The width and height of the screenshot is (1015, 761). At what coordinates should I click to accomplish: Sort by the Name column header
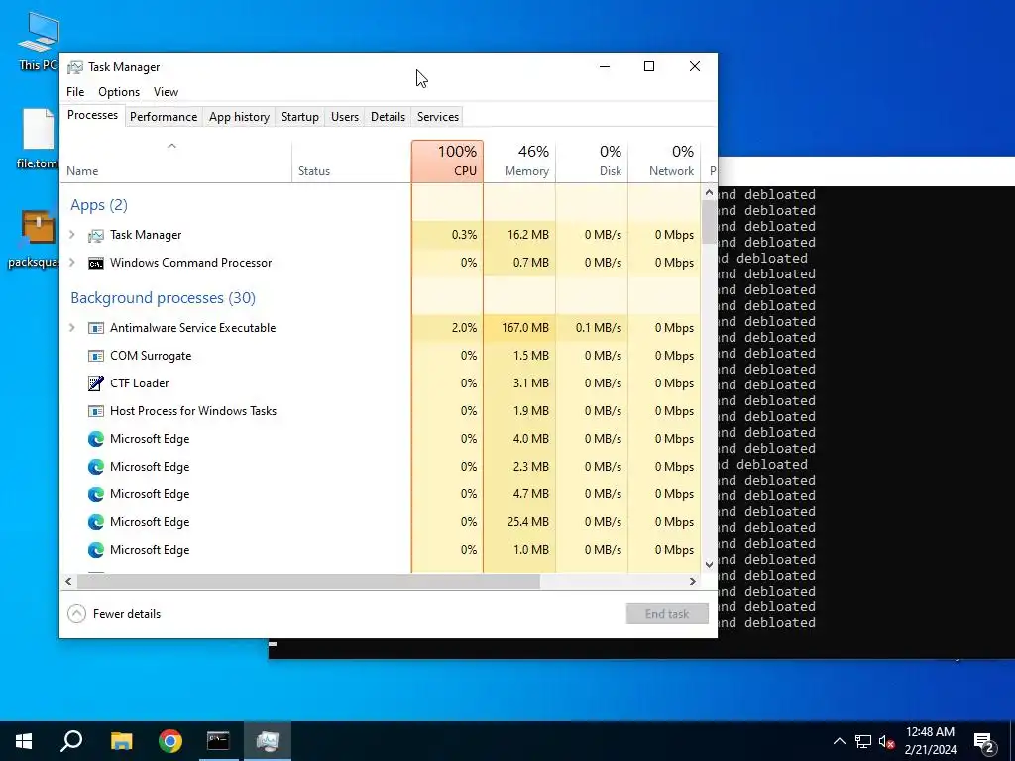176,162
